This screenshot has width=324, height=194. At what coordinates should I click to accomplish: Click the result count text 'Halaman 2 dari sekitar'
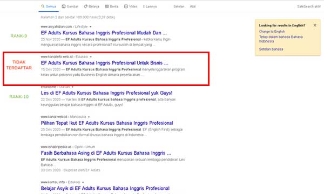[78, 17]
